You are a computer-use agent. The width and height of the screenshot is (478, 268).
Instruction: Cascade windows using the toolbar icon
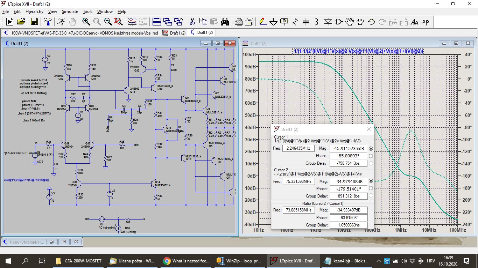(168, 22)
